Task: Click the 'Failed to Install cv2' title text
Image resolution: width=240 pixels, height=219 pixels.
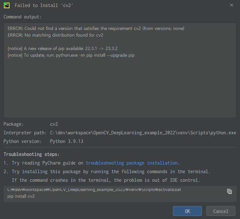Action: [x=44, y=5]
